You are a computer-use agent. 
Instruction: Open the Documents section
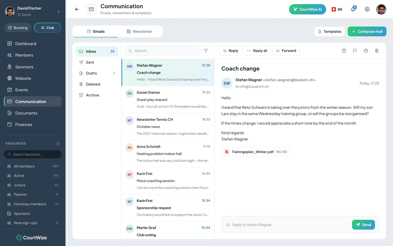[33, 113]
